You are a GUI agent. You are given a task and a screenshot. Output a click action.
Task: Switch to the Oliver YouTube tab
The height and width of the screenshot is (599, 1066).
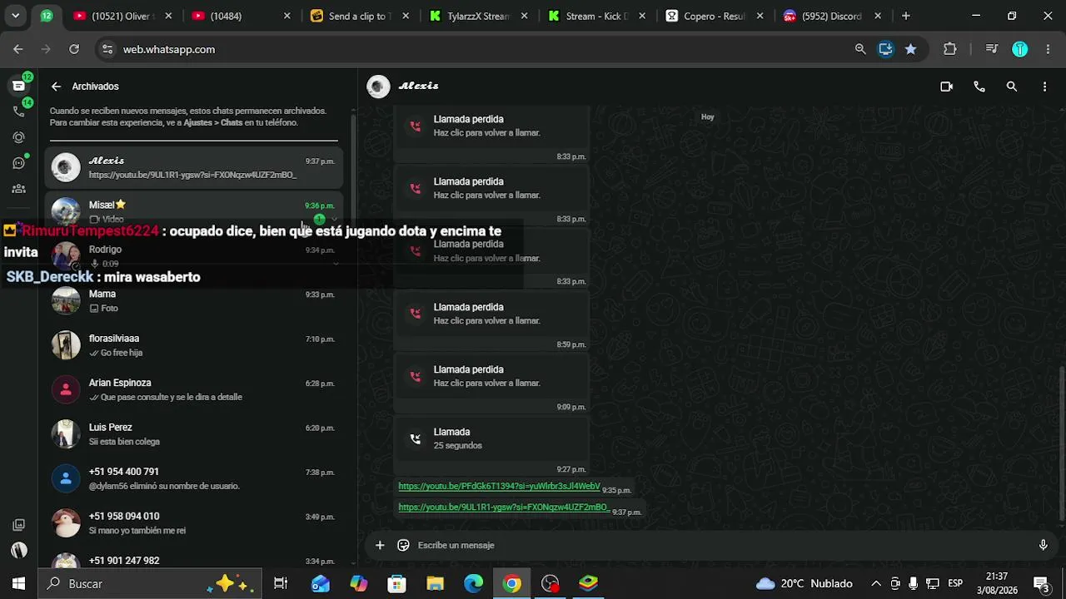click(x=123, y=16)
